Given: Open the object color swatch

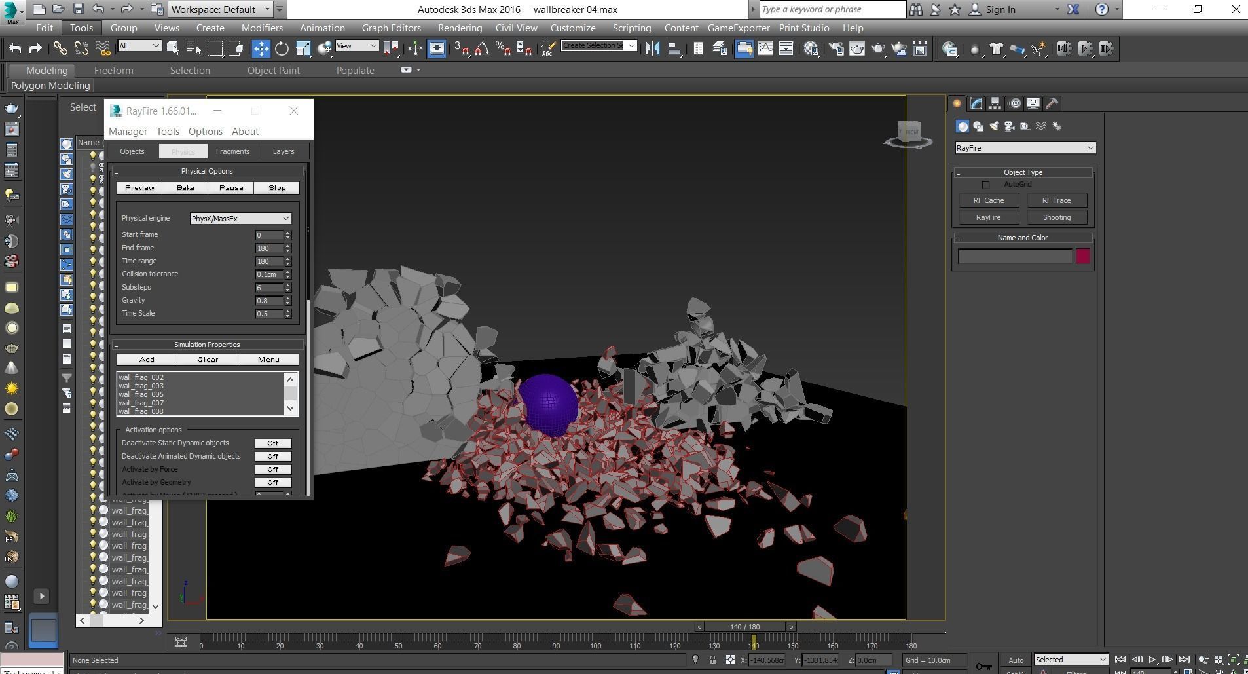Looking at the screenshot, I should point(1082,256).
